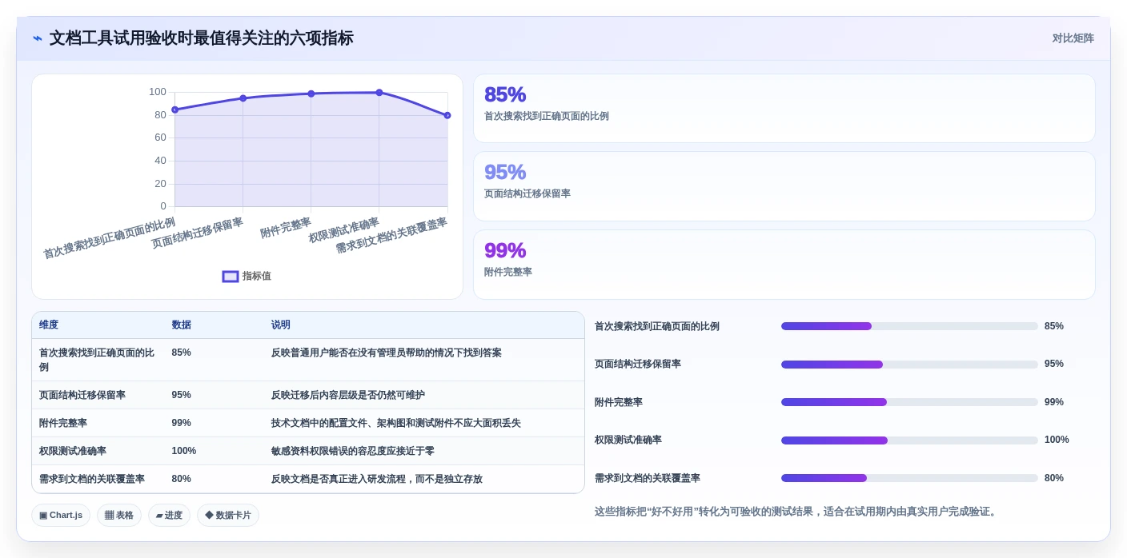Click the 100% label beside the 权限测试准确率 bar
Viewport: 1127px width, 558px height.
1057,440
